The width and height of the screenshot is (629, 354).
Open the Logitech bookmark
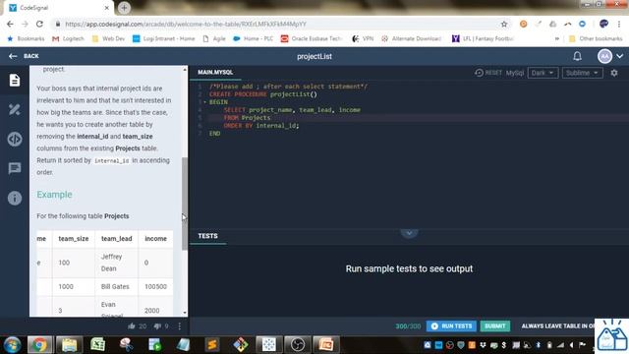[68, 38]
